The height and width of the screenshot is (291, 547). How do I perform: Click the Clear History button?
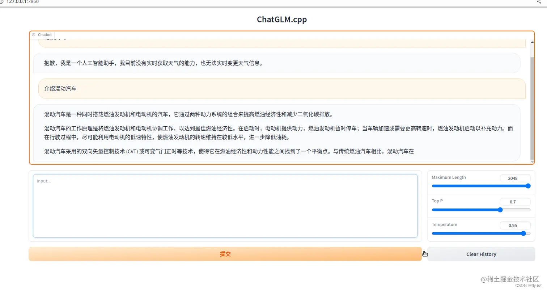(x=481, y=254)
